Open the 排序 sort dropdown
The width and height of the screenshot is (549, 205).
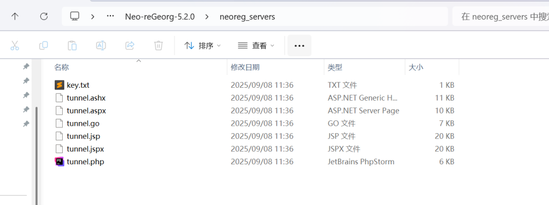point(203,45)
